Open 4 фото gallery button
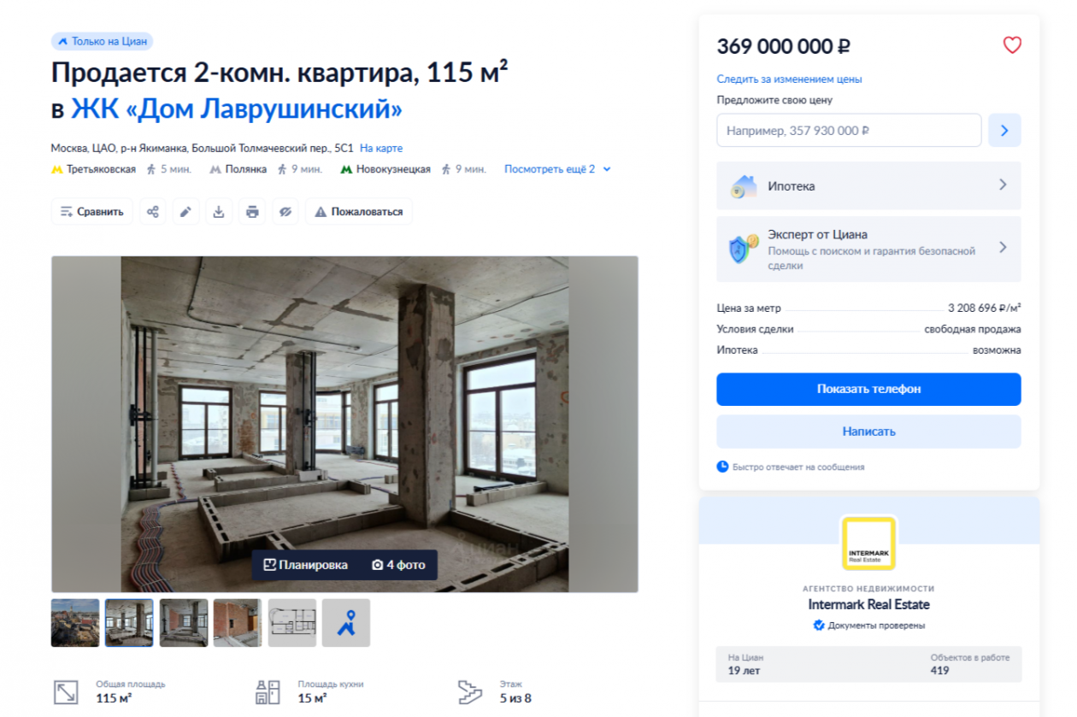 398,565
